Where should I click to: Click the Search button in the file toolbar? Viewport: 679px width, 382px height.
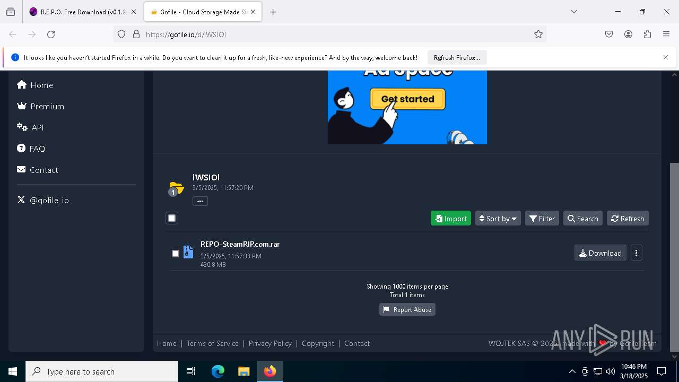tap(582, 219)
